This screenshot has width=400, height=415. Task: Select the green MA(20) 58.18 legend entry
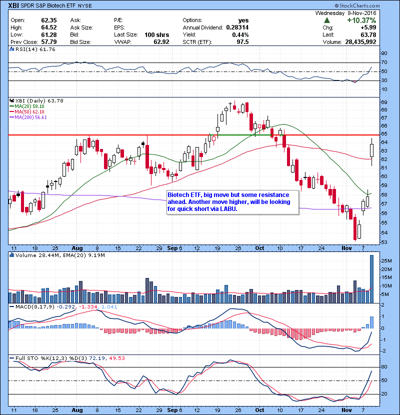click(x=27, y=106)
